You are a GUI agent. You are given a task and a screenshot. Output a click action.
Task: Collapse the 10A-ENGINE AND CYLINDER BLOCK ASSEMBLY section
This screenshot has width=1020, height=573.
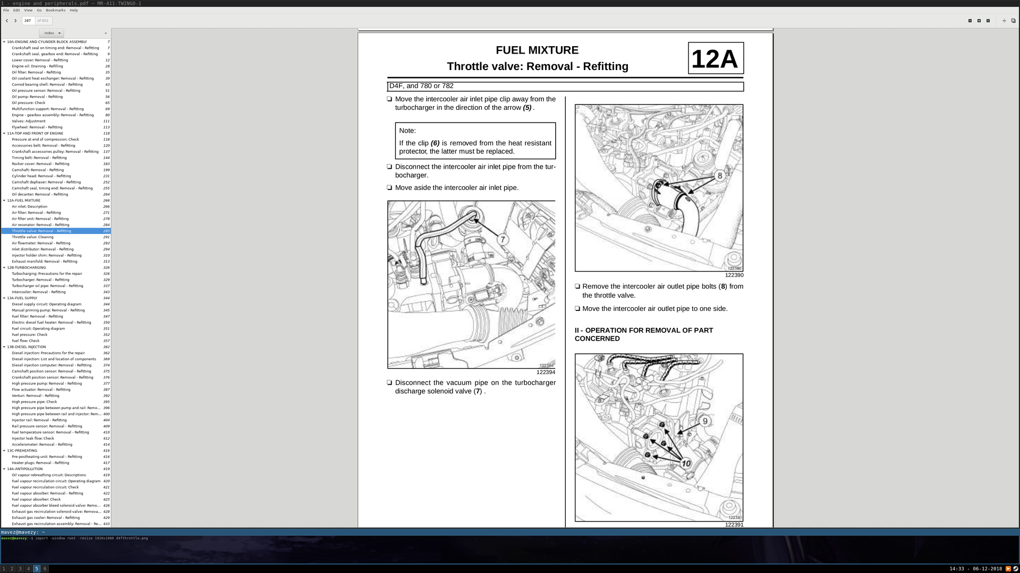point(4,42)
